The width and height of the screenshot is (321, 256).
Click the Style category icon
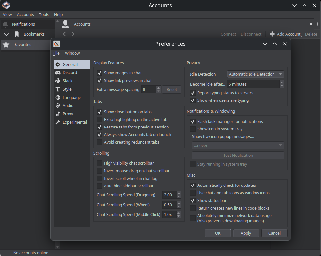coord(58,89)
